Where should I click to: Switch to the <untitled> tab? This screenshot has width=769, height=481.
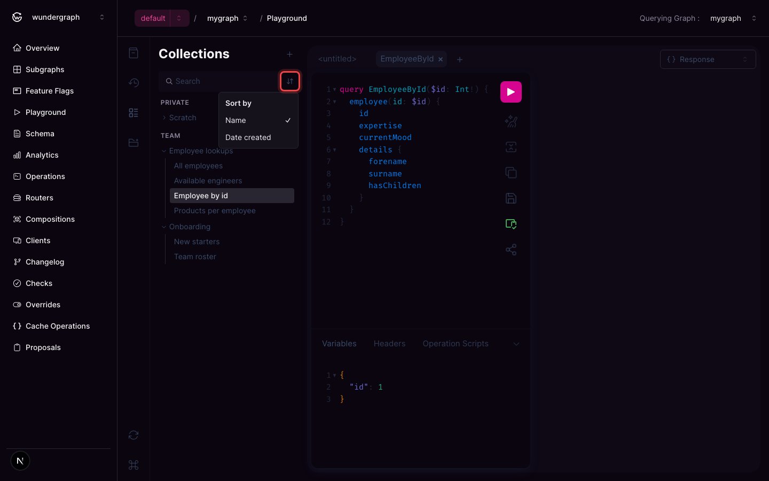(337, 59)
